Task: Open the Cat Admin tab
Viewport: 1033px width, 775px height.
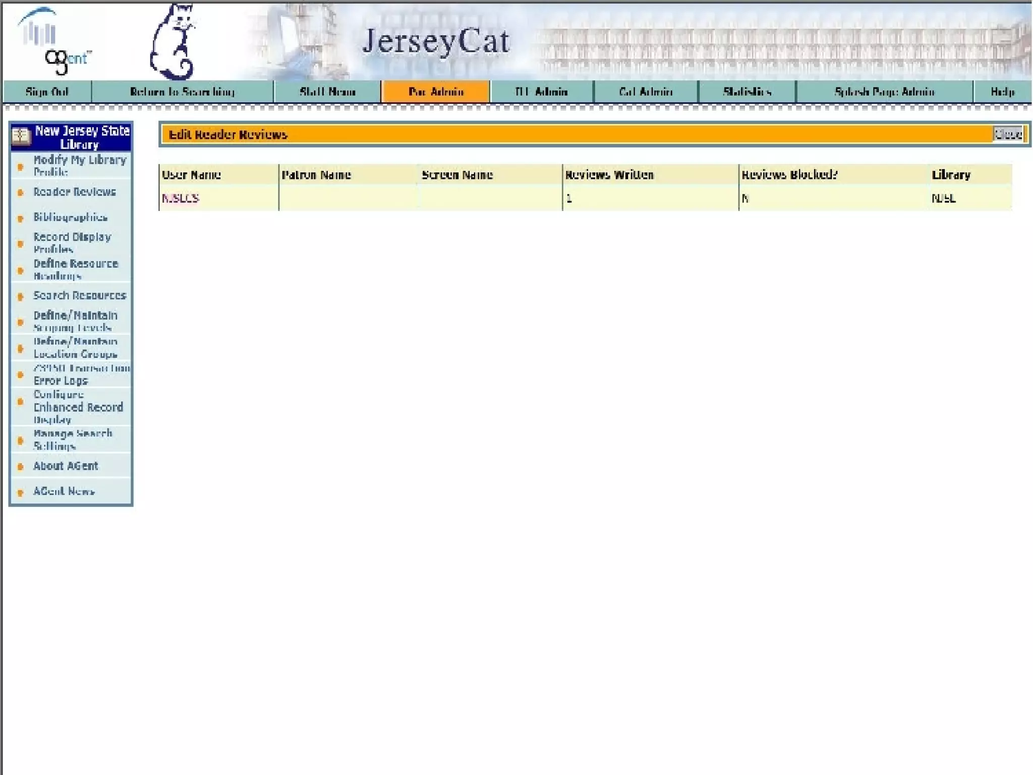Action: 646,92
